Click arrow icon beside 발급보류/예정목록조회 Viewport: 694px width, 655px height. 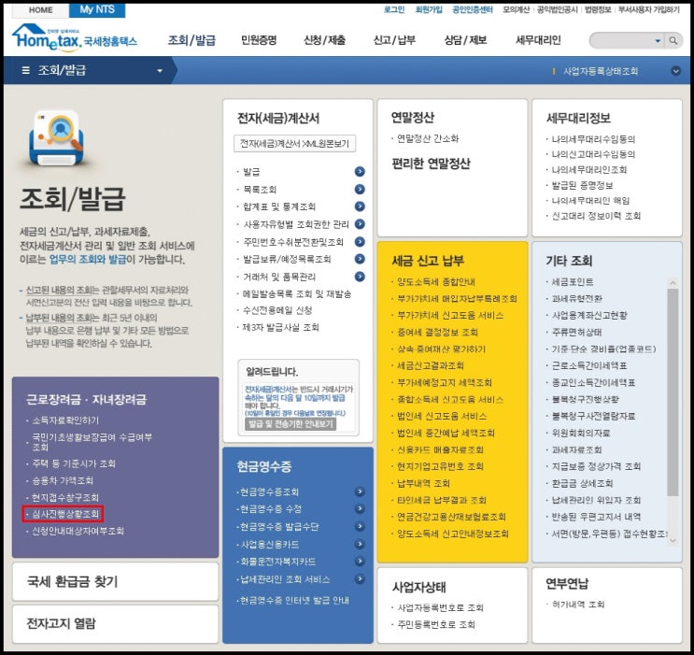point(360,259)
